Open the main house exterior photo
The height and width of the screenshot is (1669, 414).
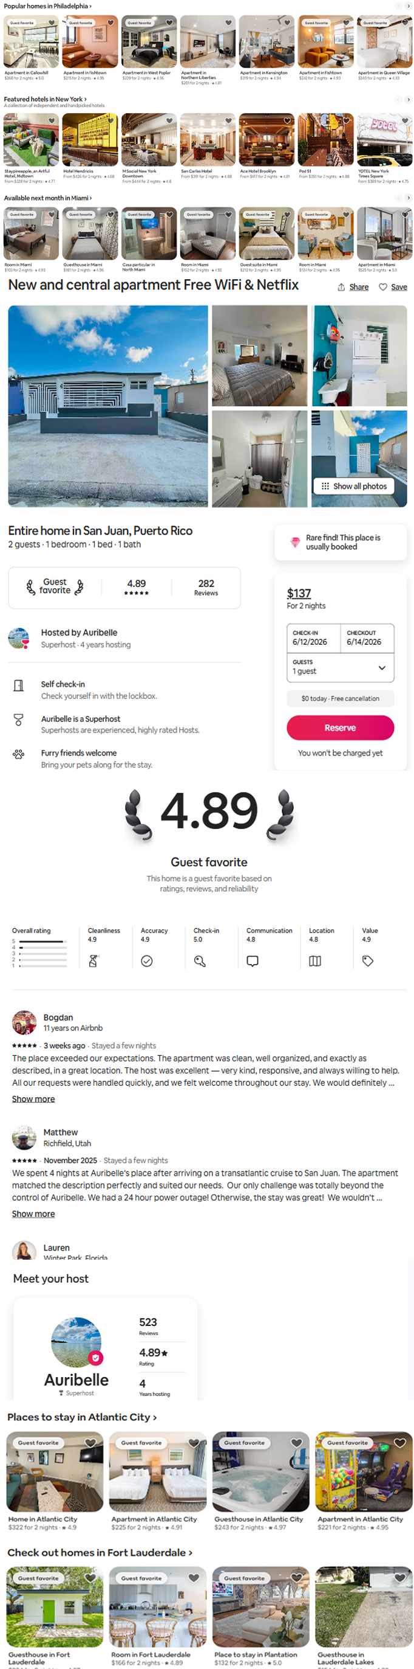coord(108,406)
